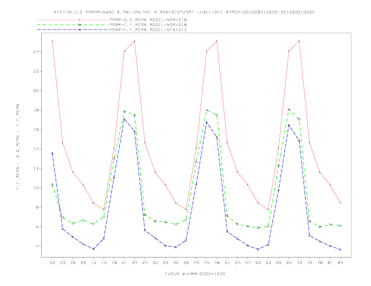Select legend text PARM=F.F_MEAN MODEL=GFS/212
371x286 pixels.
point(148,30)
